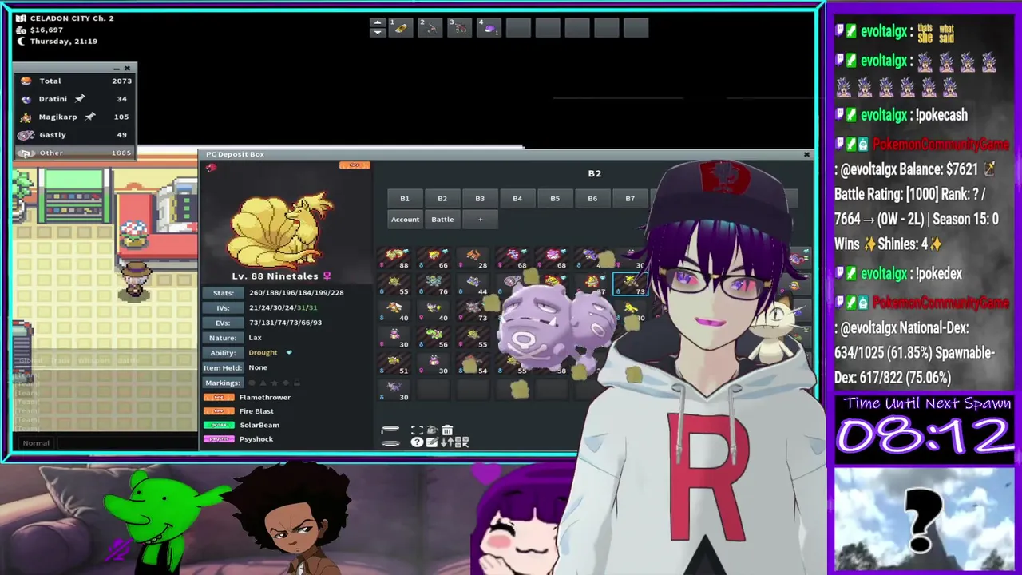Select hotbar slot 4 purple item
The height and width of the screenshot is (575, 1022).
(489, 28)
